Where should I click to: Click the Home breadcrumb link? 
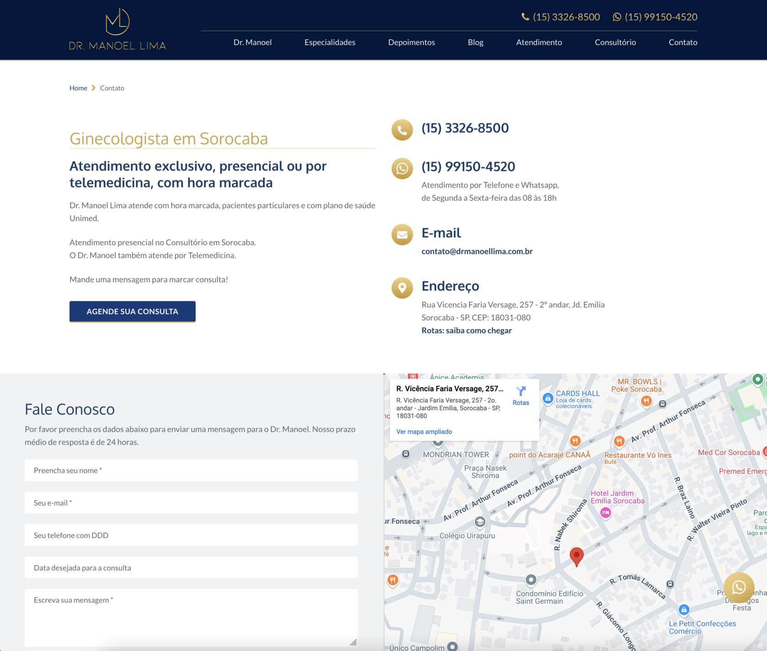(78, 88)
